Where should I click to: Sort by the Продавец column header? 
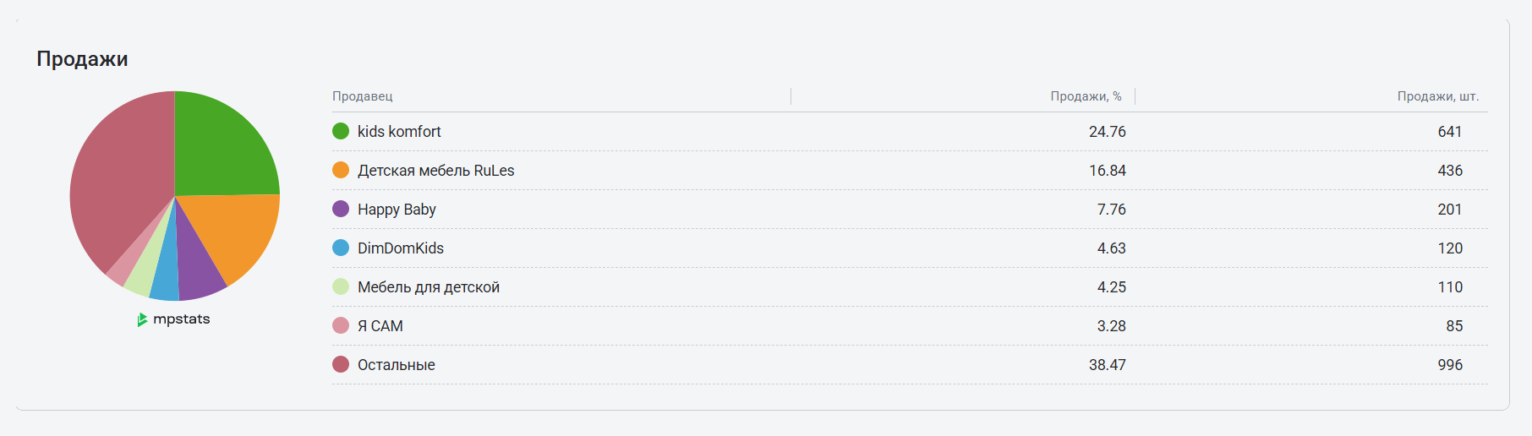(363, 96)
